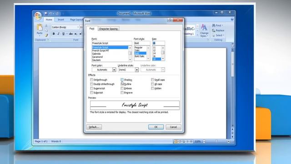291x164 pixels.
Task: Check the Superscript effect checkbox
Action: coord(91,88)
